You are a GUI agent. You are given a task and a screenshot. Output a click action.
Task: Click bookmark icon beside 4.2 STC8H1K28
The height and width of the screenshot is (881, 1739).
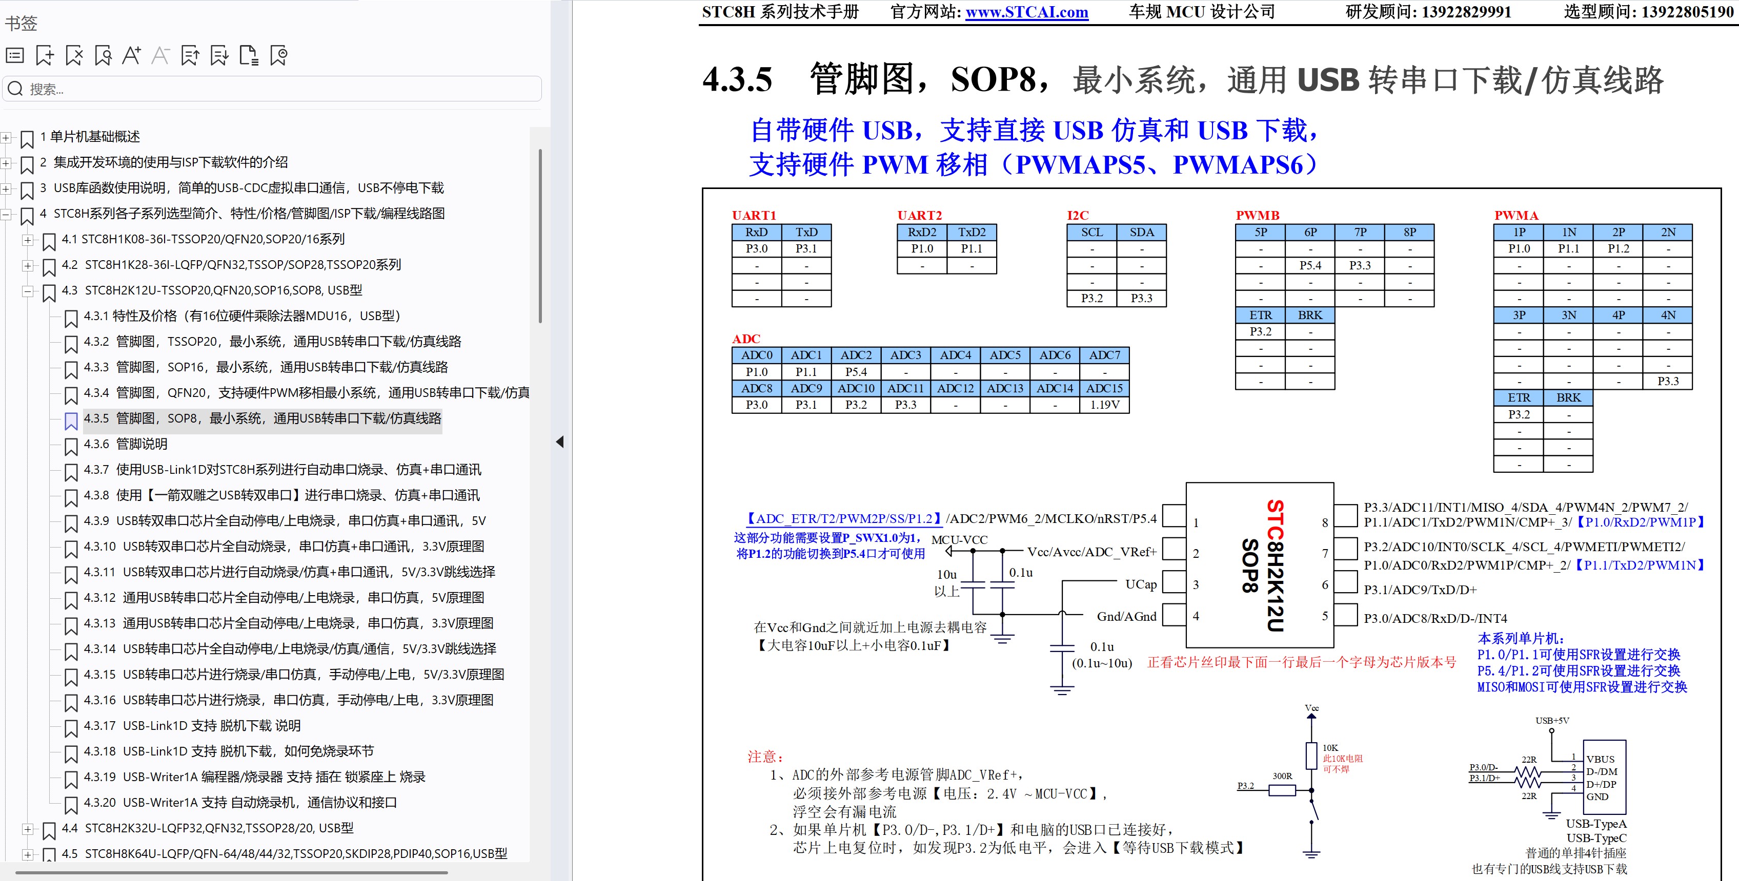pyautogui.click(x=49, y=267)
